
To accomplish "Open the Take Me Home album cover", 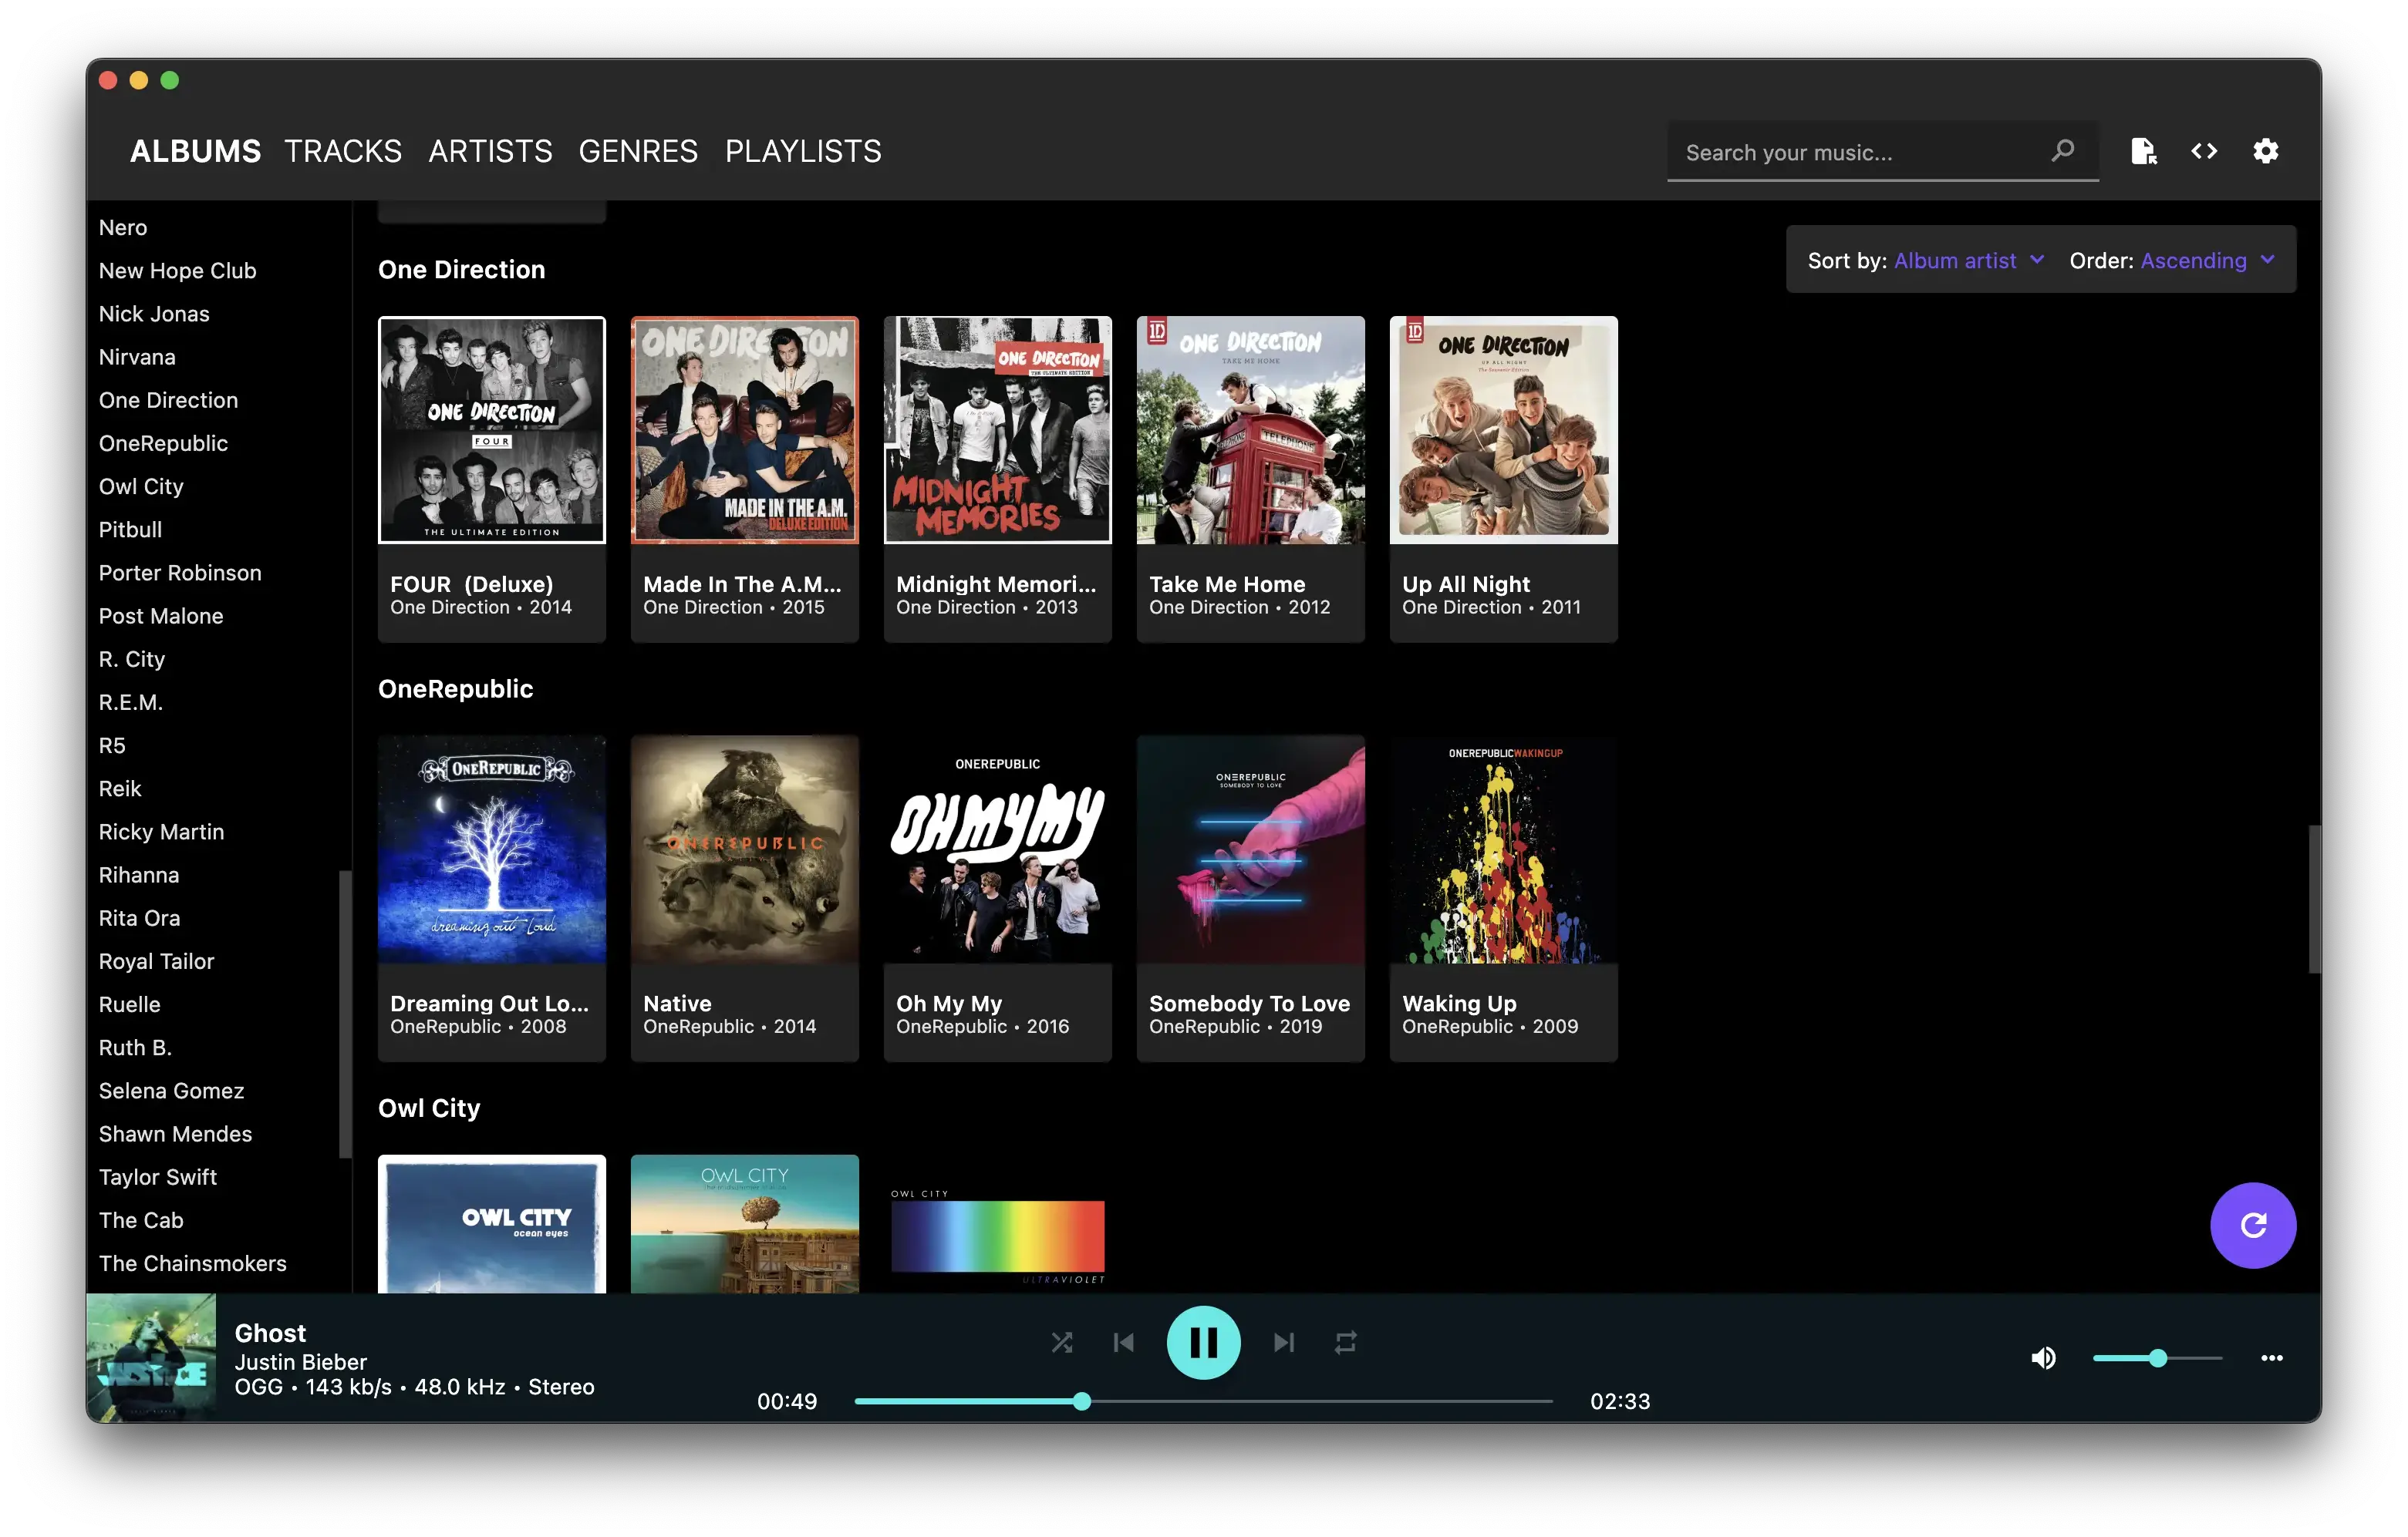I will [x=1250, y=429].
